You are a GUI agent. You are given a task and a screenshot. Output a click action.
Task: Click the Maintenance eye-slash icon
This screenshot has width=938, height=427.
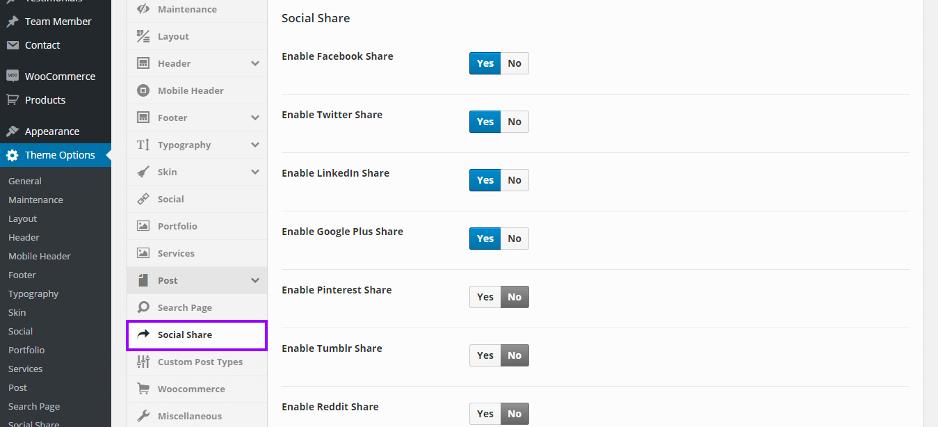(x=143, y=9)
